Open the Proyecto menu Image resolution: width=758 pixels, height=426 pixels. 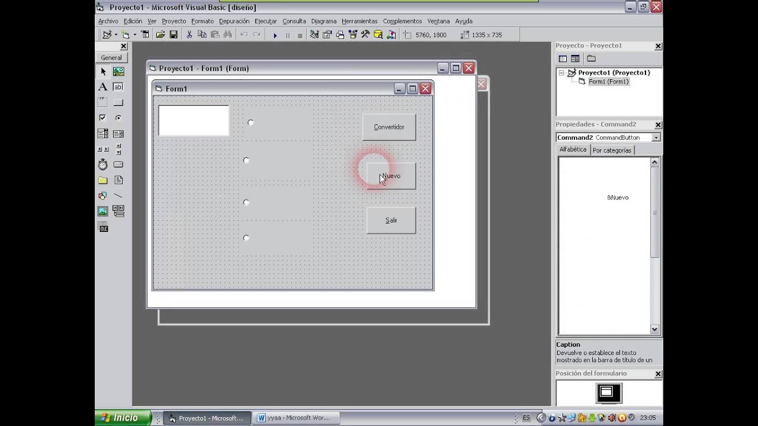coord(174,21)
